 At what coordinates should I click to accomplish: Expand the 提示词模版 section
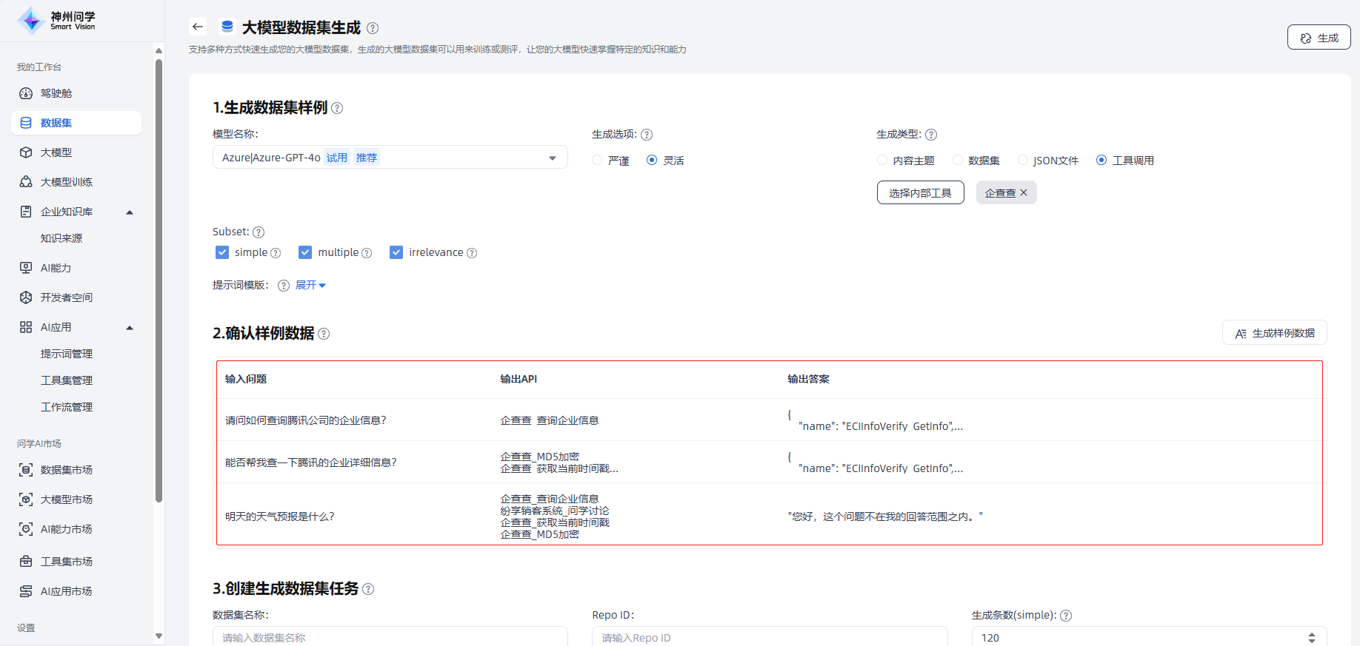[x=310, y=285]
